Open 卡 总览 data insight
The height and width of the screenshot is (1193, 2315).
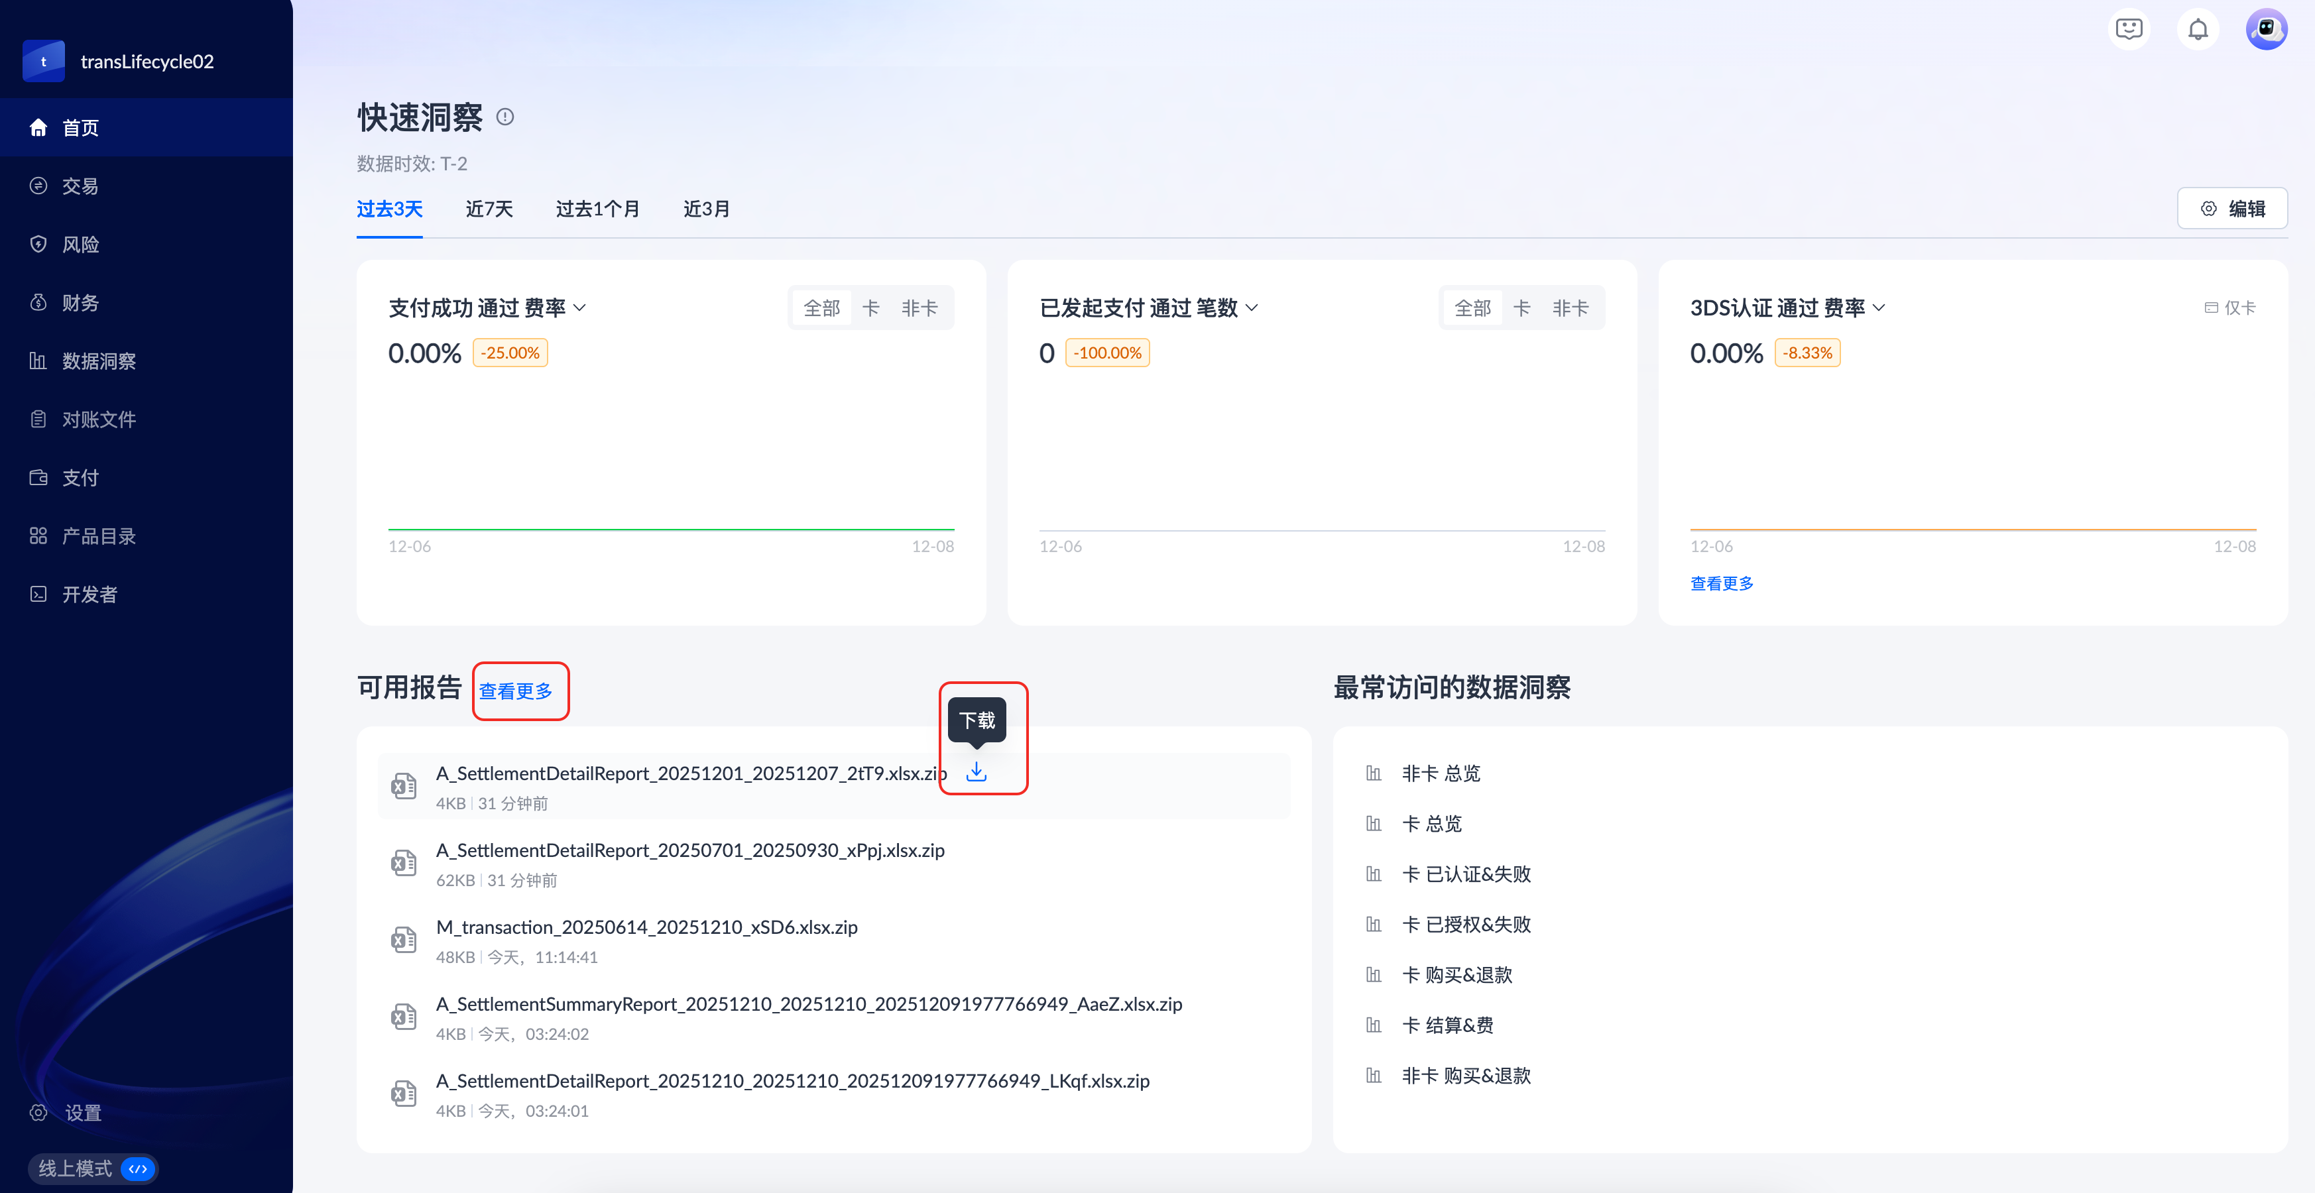click(x=1431, y=824)
